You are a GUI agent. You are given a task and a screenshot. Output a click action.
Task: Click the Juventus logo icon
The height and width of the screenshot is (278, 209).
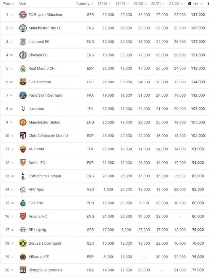click(x=23, y=109)
